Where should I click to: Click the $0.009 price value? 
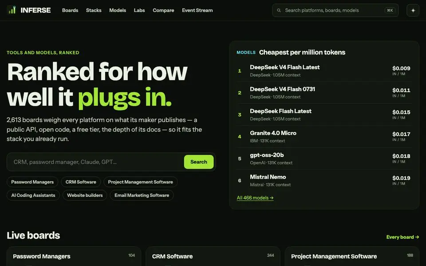coord(401,68)
